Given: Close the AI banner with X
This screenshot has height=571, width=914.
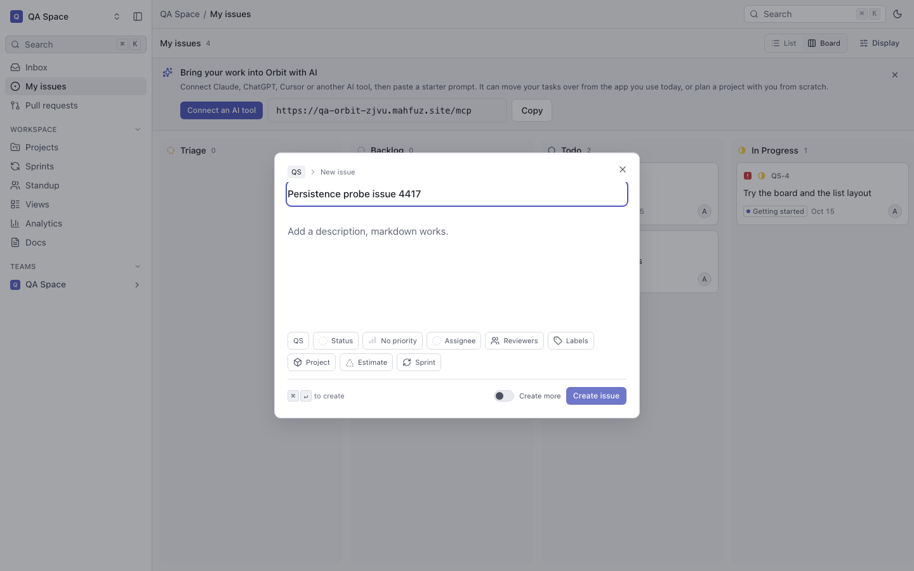Looking at the screenshot, I should pos(895,75).
